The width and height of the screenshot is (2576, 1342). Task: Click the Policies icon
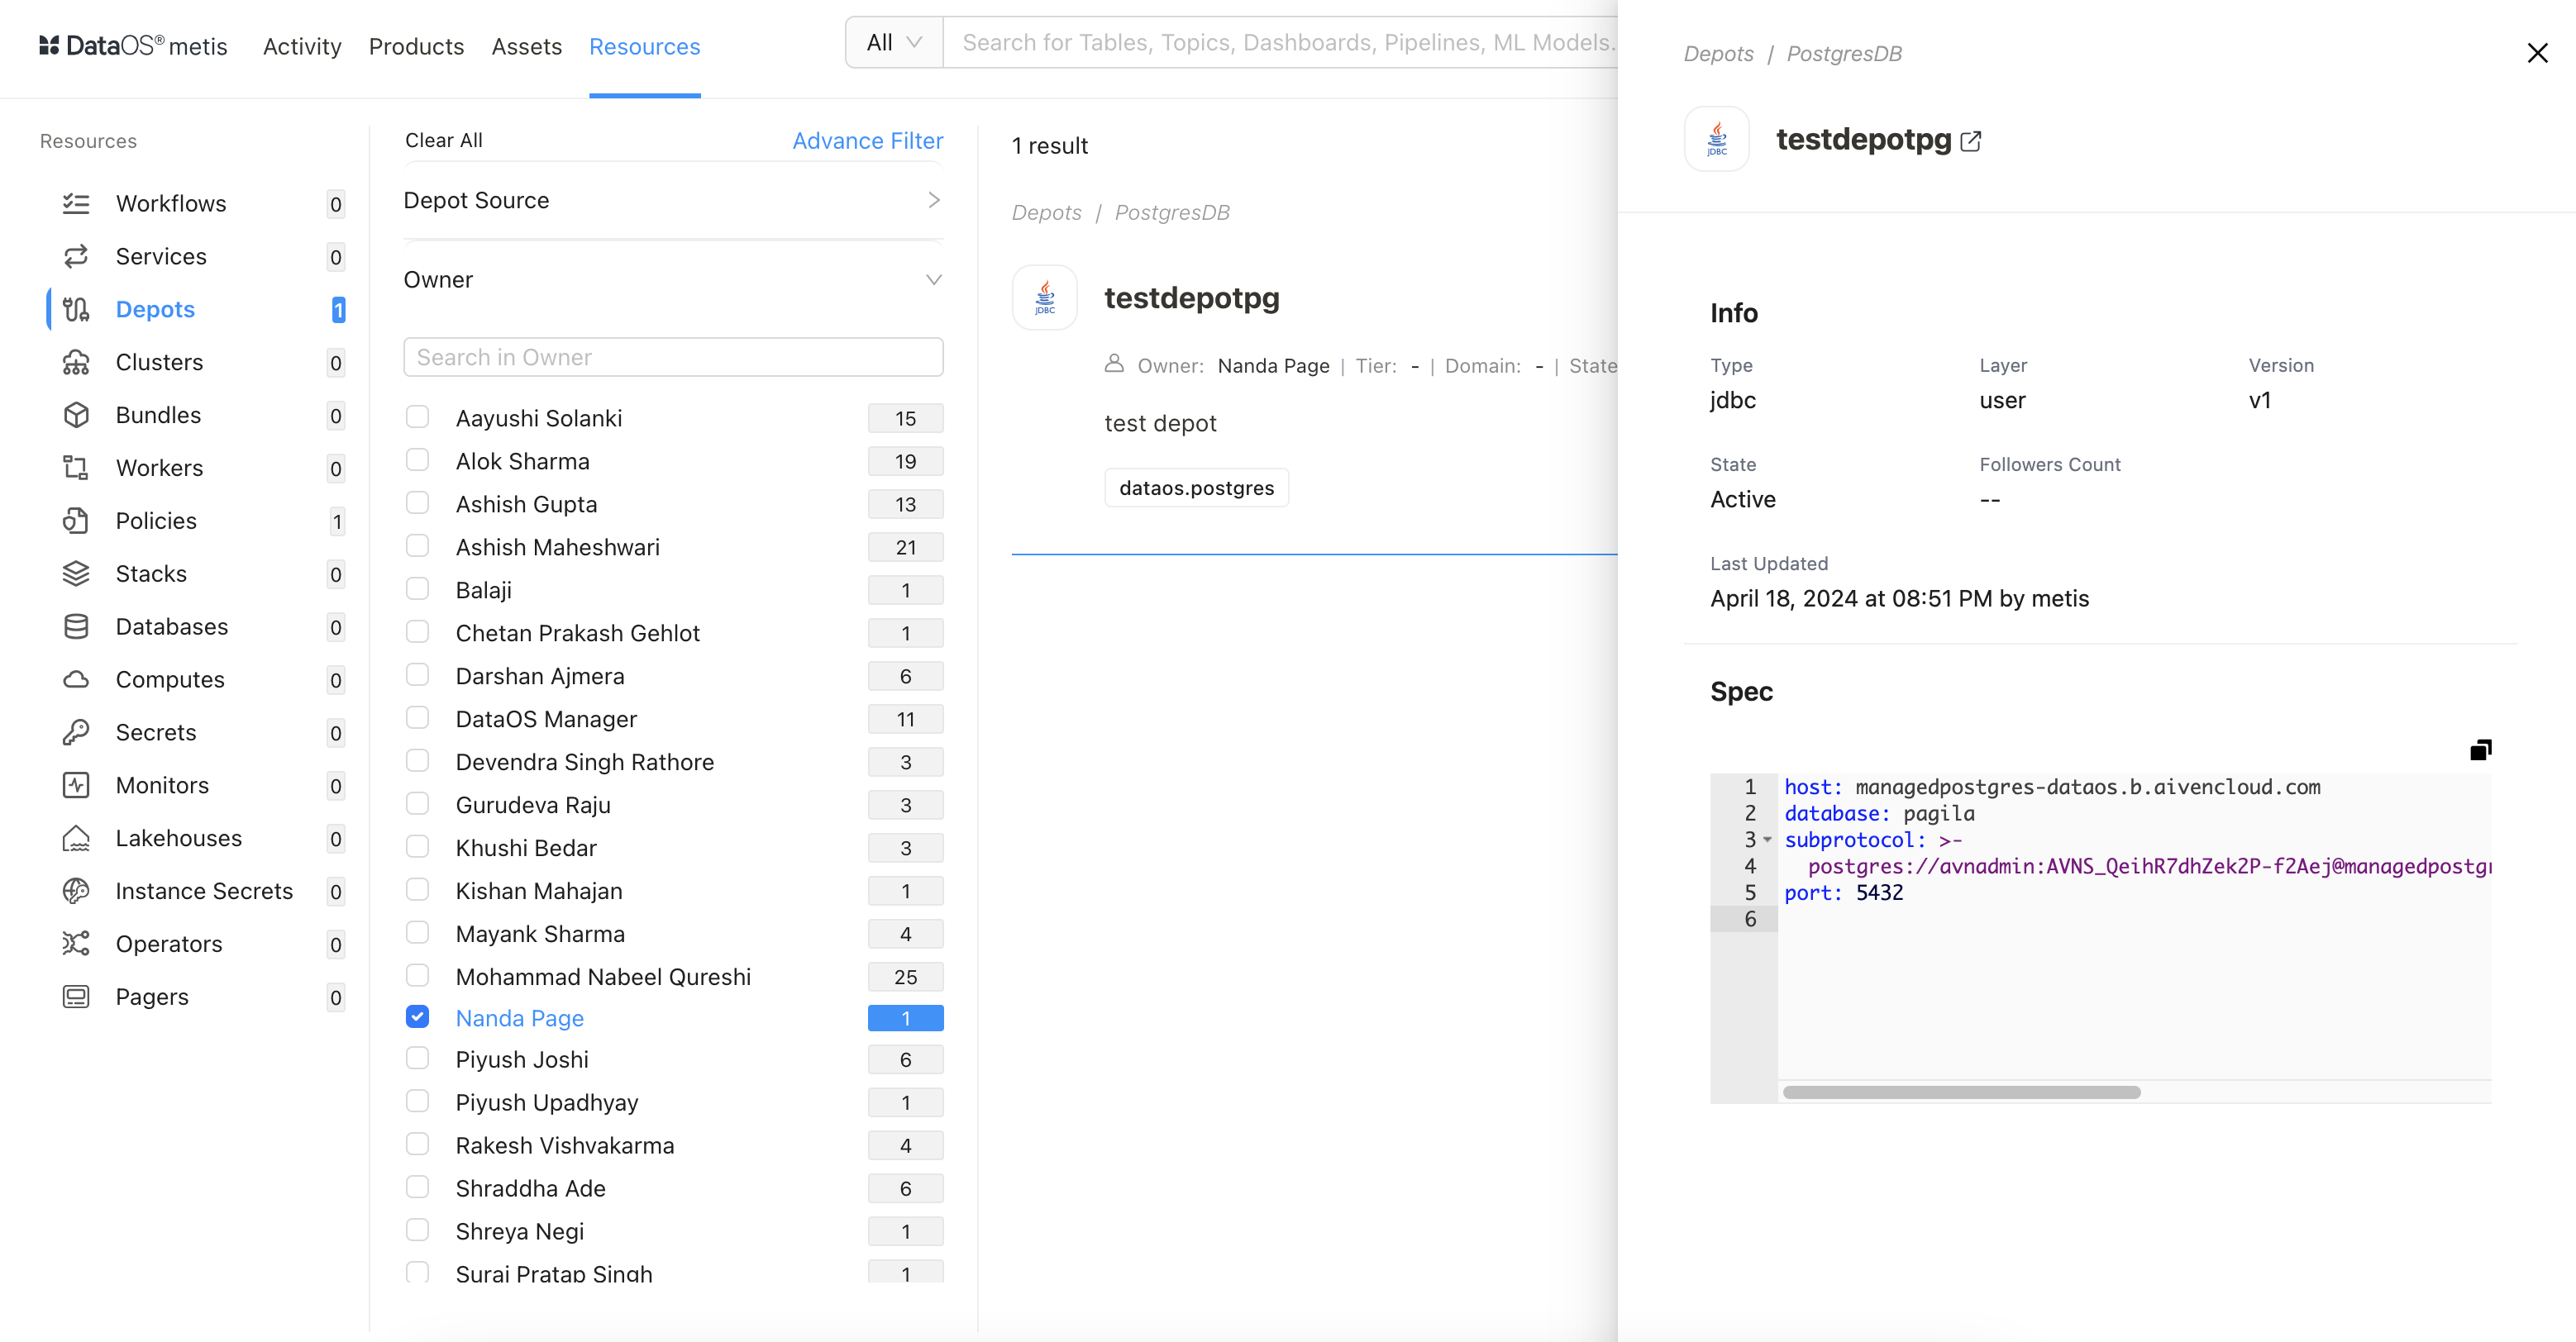click(x=76, y=521)
